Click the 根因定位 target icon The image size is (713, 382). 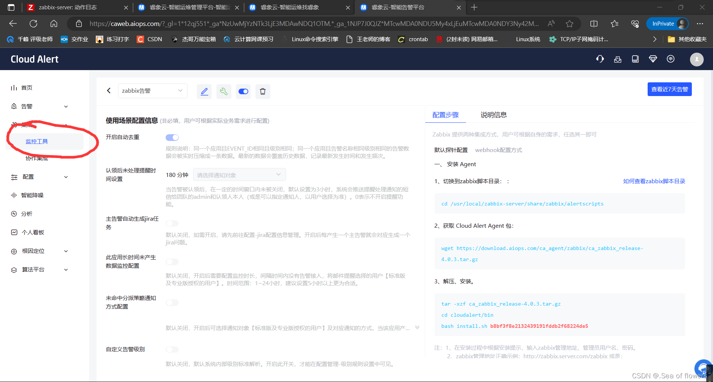tap(14, 251)
